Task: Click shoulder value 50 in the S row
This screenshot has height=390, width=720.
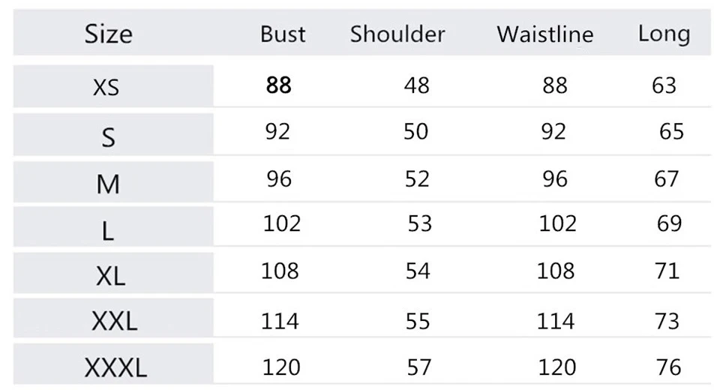Action: click(415, 131)
